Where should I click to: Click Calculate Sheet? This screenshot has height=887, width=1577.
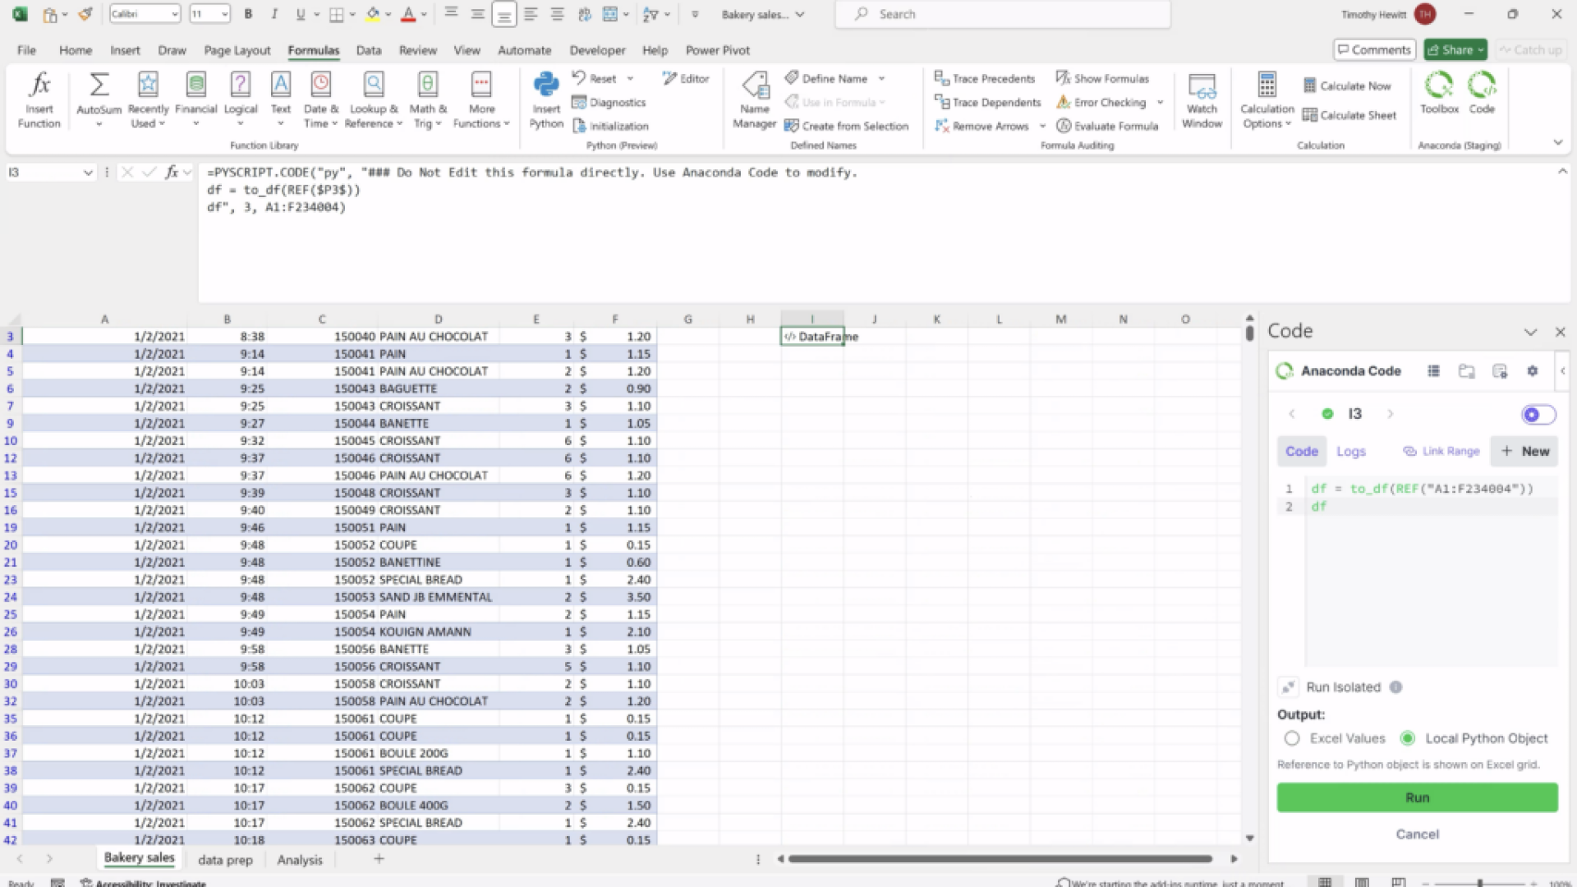tap(1349, 116)
